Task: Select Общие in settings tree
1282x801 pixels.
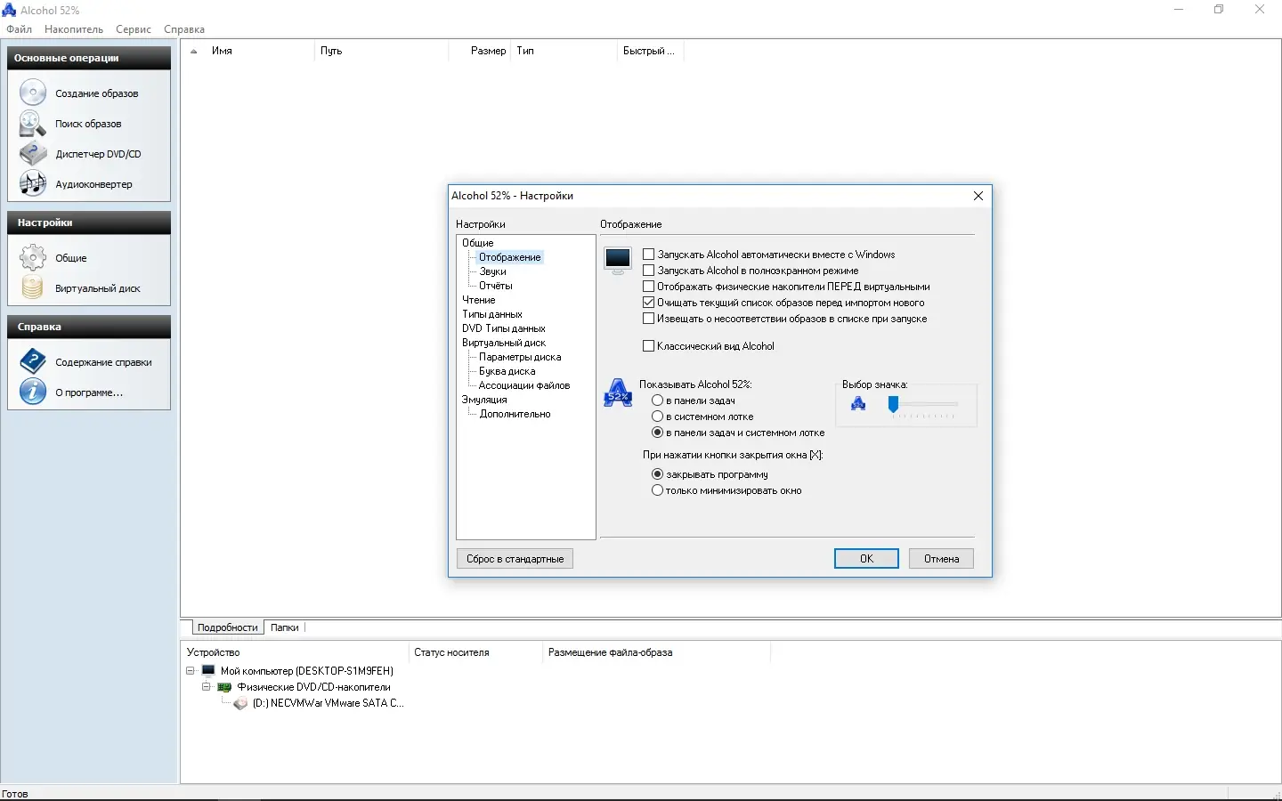Action: click(478, 243)
